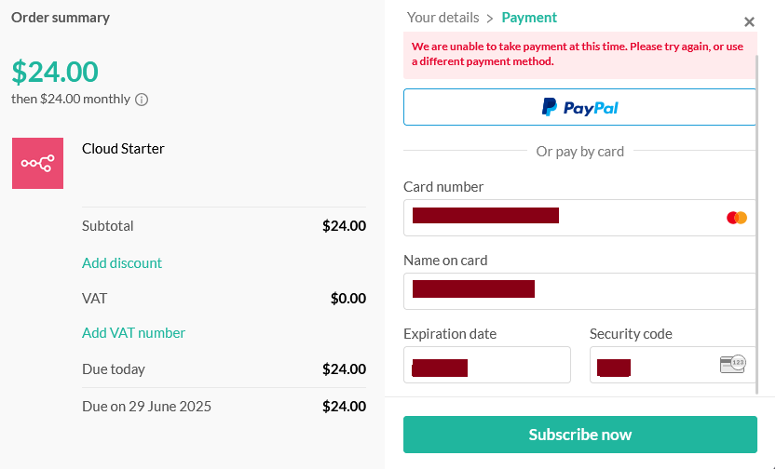Close the payment dialog with X
Image resolution: width=776 pixels, height=469 pixels.
point(749,21)
